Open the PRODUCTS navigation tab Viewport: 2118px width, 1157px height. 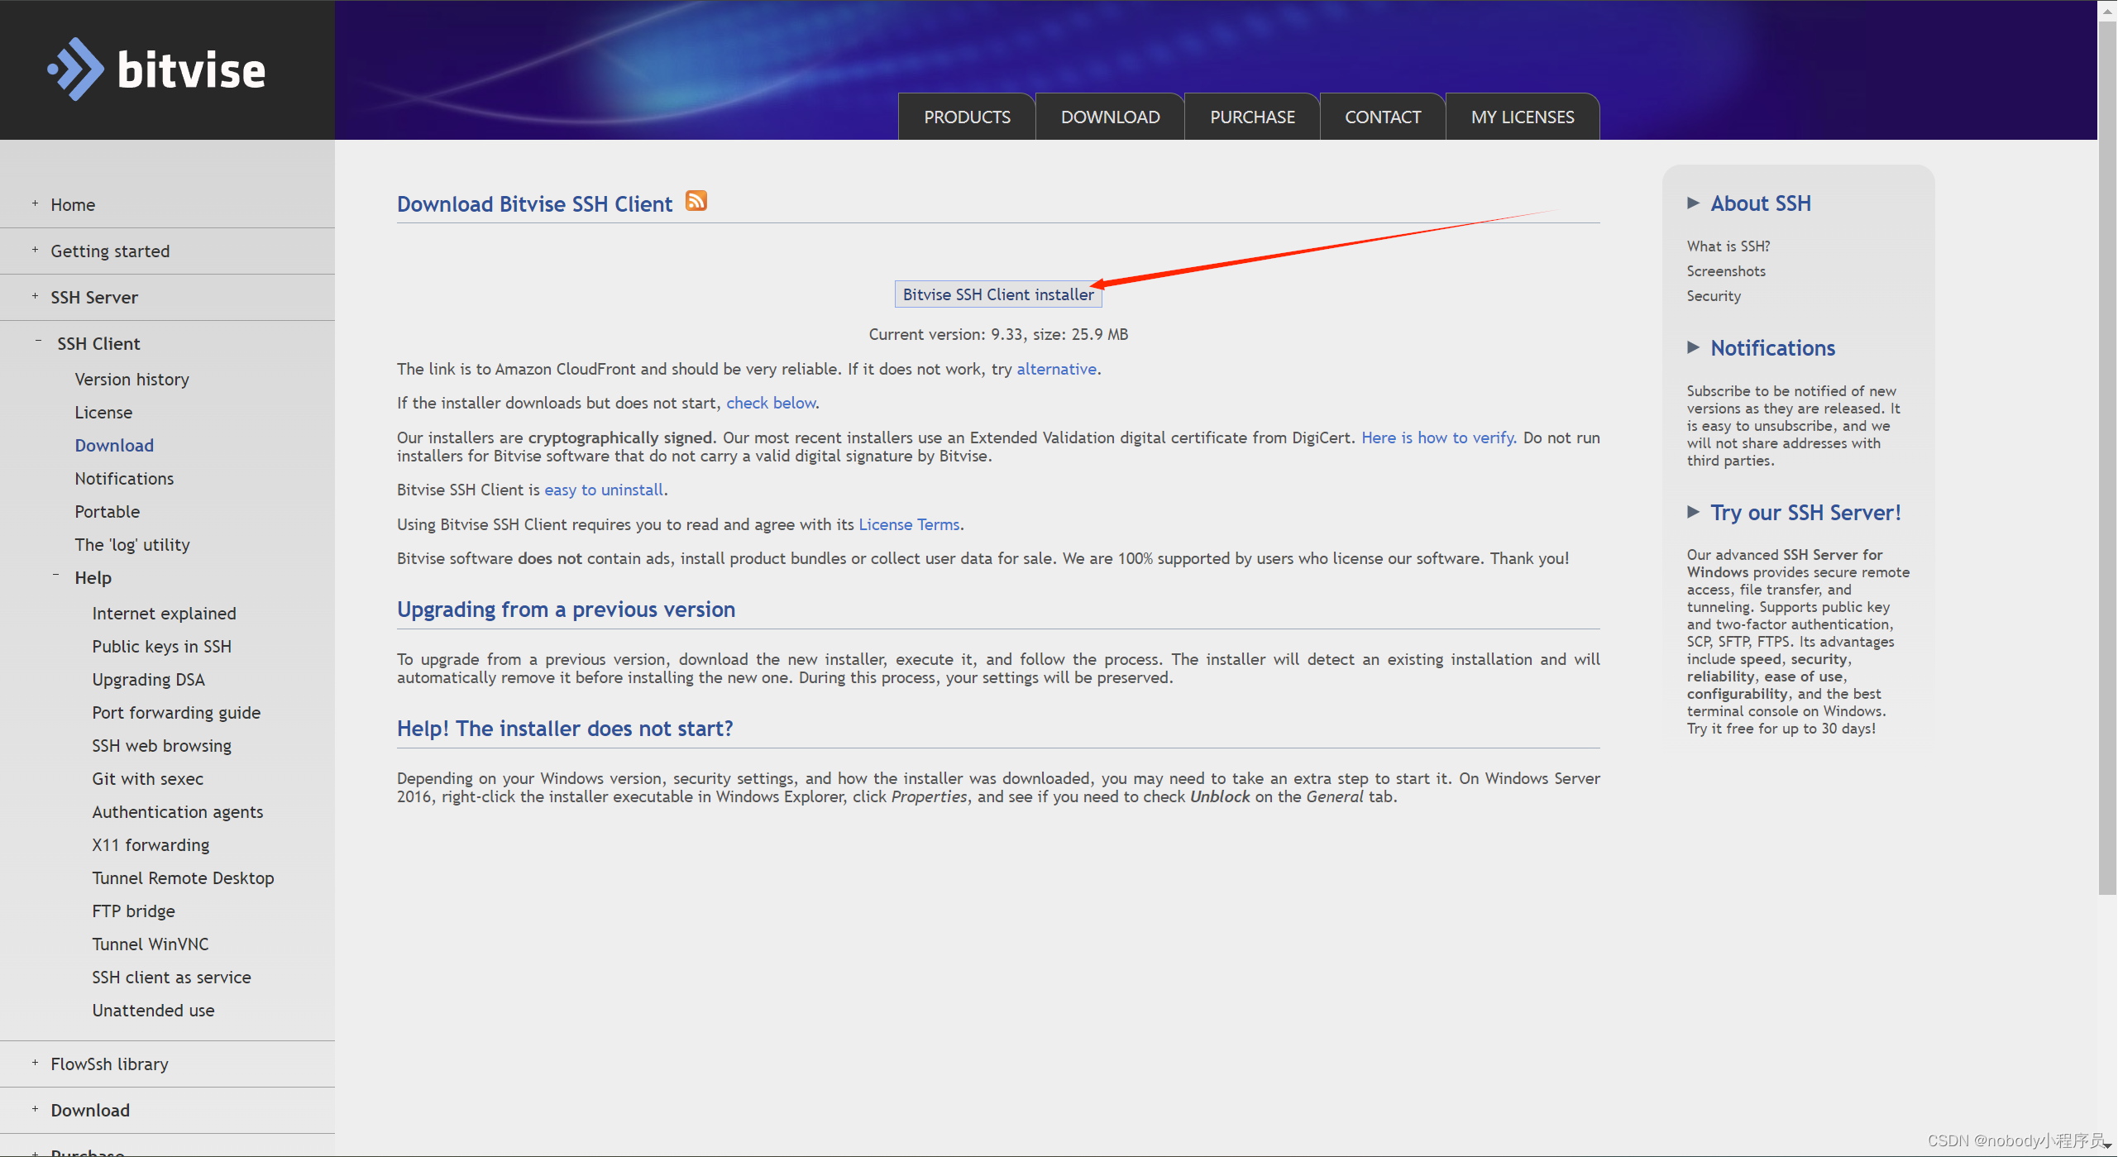966,117
